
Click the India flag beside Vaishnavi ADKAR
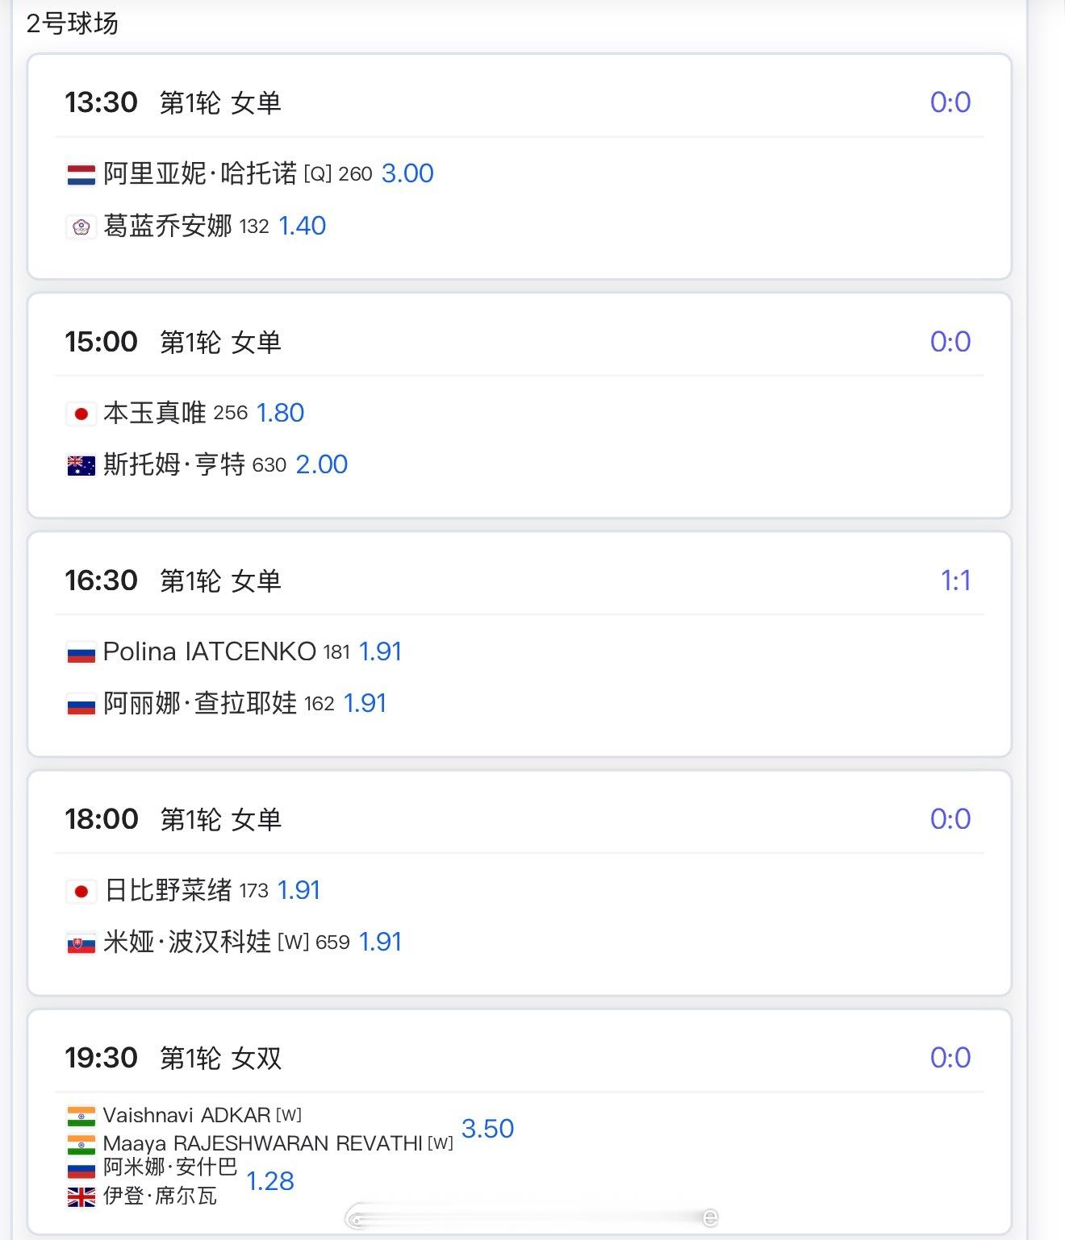coord(81,1116)
